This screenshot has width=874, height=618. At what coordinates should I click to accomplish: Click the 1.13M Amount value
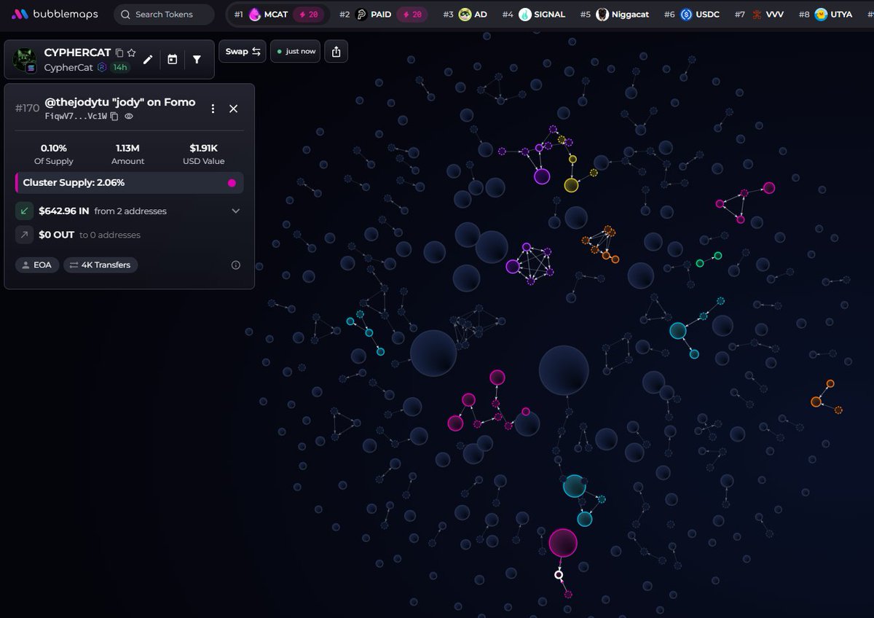pyautogui.click(x=127, y=148)
